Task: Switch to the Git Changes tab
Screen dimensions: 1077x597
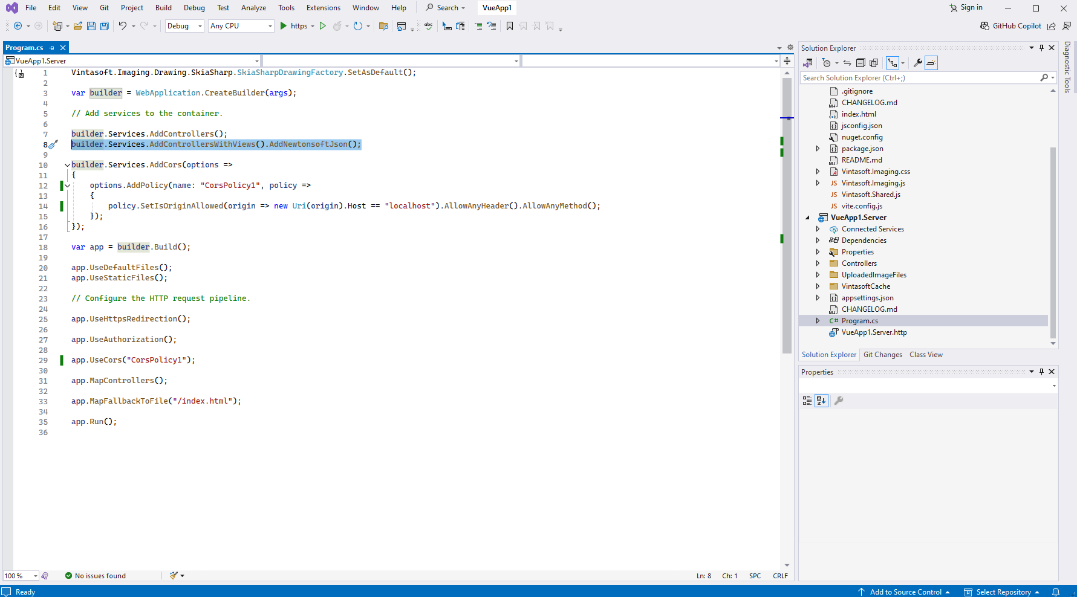Action: pyautogui.click(x=882, y=355)
